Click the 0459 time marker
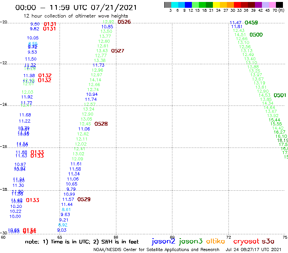 point(251,23)
